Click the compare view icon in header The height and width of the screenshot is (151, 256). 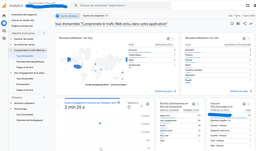(x=238, y=24)
